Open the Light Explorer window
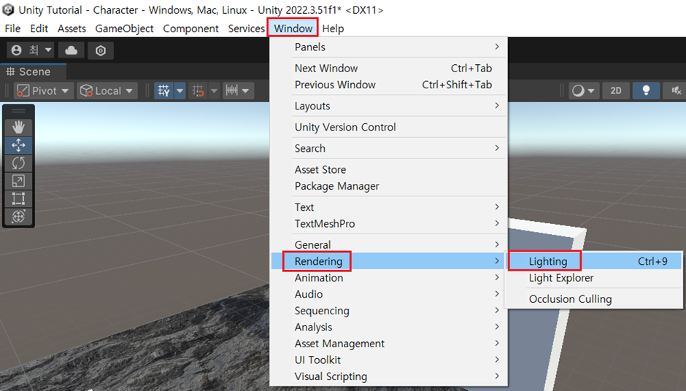 pyautogui.click(x=594, y=278)
